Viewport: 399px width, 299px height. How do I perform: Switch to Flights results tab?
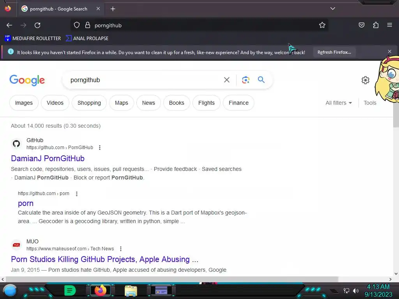click(207, 103)
